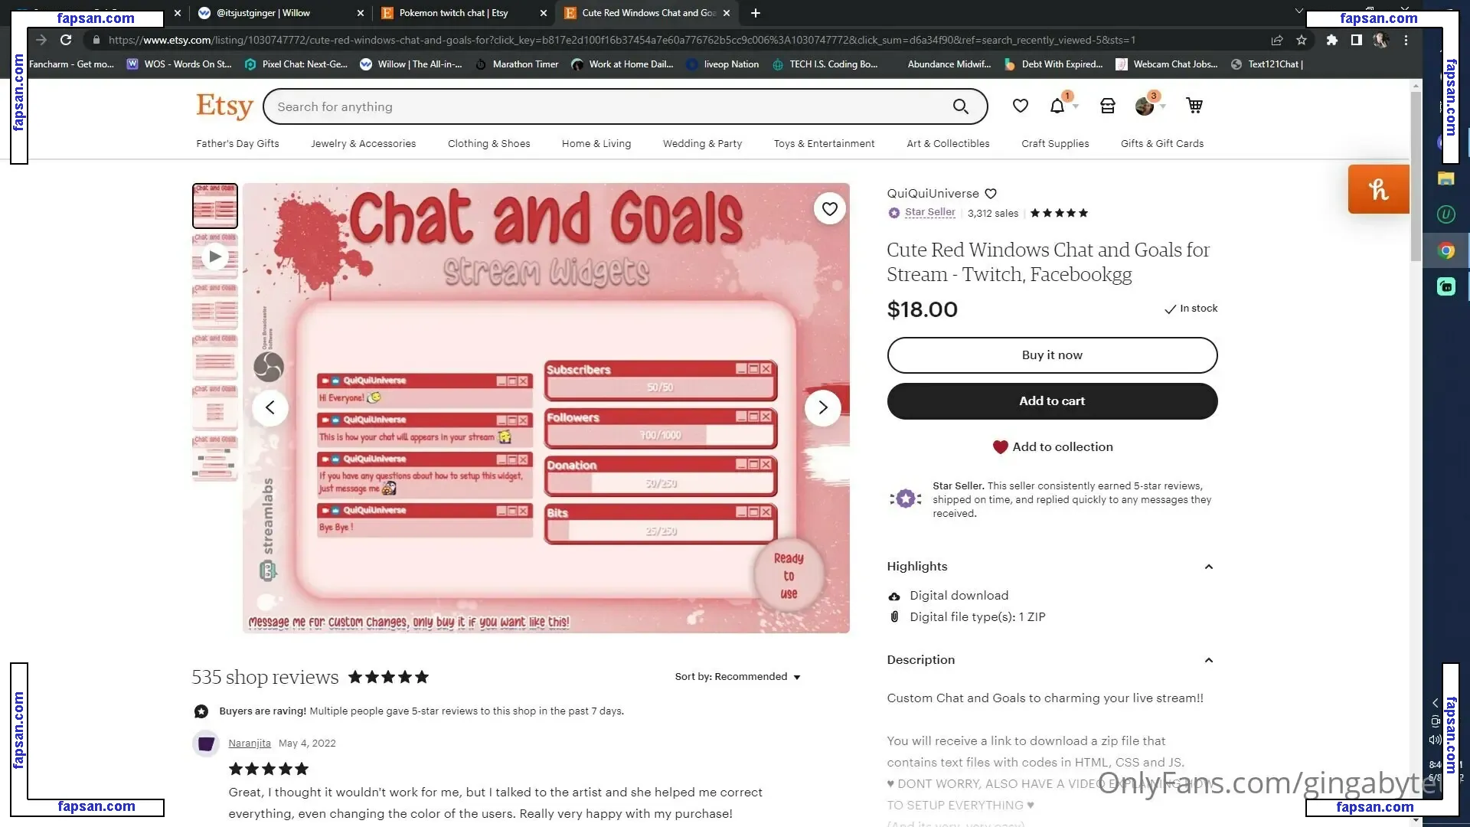1470x827 pixels.
Task: Click the search input field on Etsy
Action: 607,106
